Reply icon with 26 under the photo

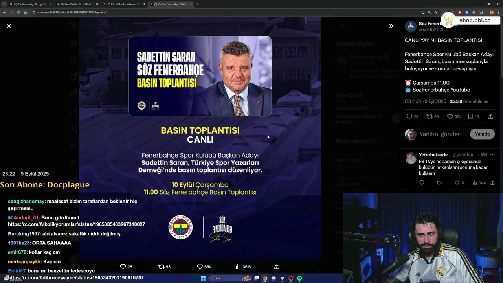pyautogui.click(x=123, y=266)
